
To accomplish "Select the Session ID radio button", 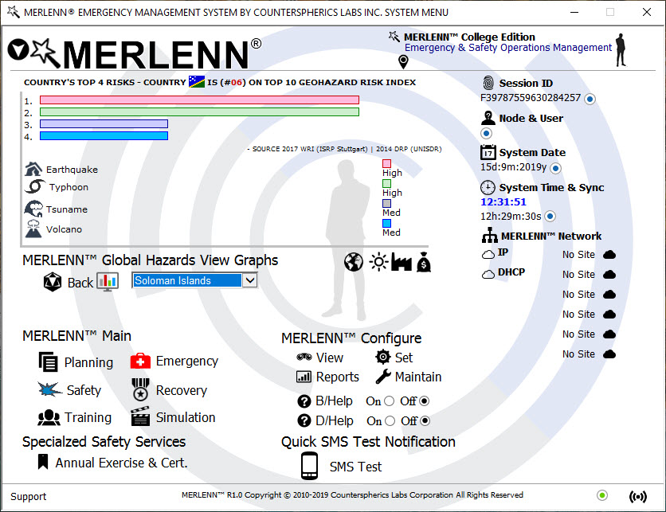I will click(x=590, y=99).
